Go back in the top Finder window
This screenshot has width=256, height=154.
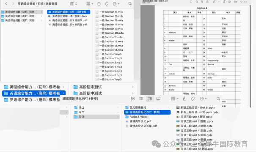[6, 3]
